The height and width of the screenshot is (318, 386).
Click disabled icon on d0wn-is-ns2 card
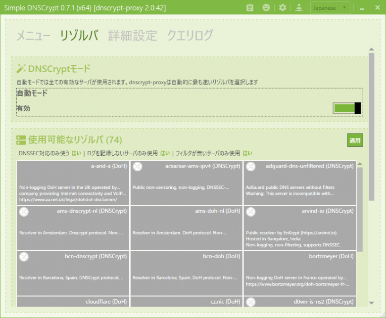(x=251, y=302)
